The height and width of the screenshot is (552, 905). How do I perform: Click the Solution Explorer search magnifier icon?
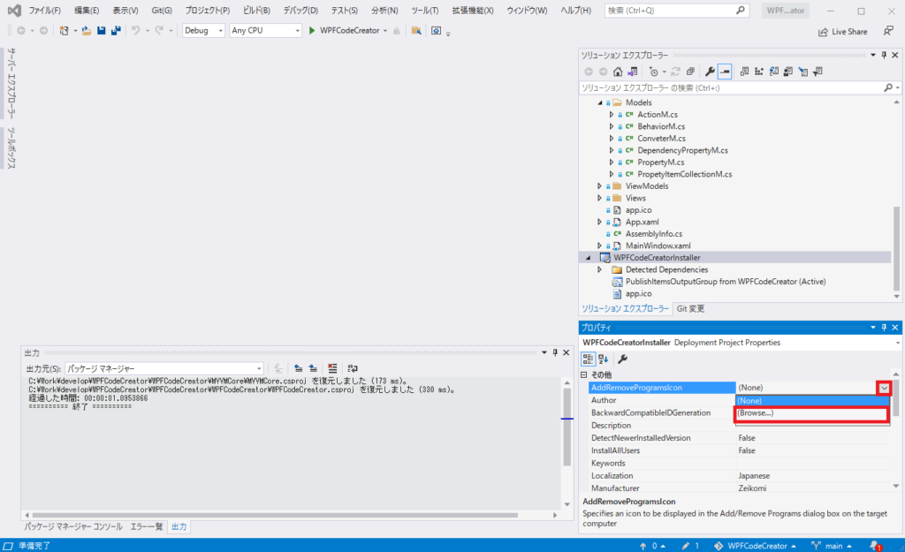[887, 87]
